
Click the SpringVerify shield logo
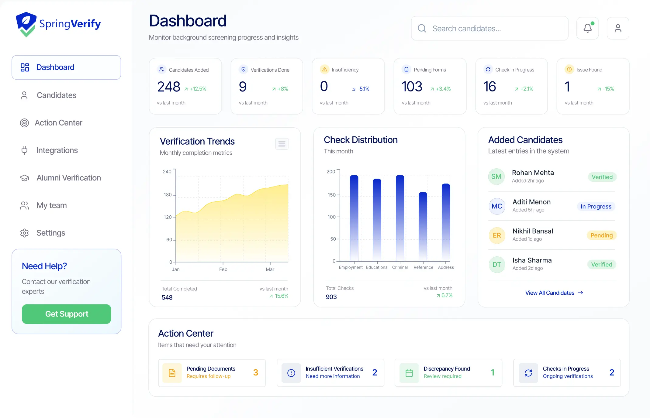26,24
